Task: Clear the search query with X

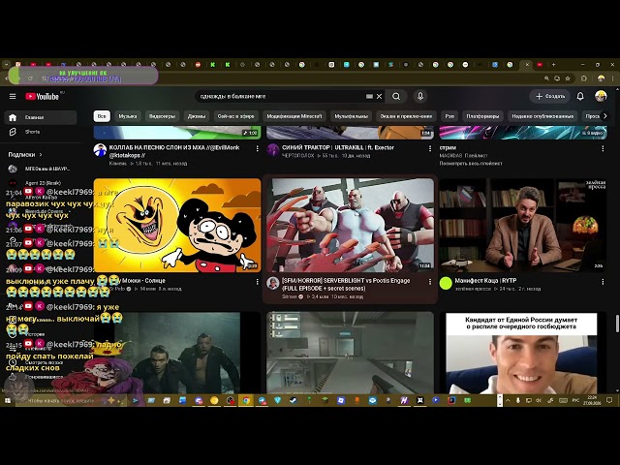Action: (379, 96)
